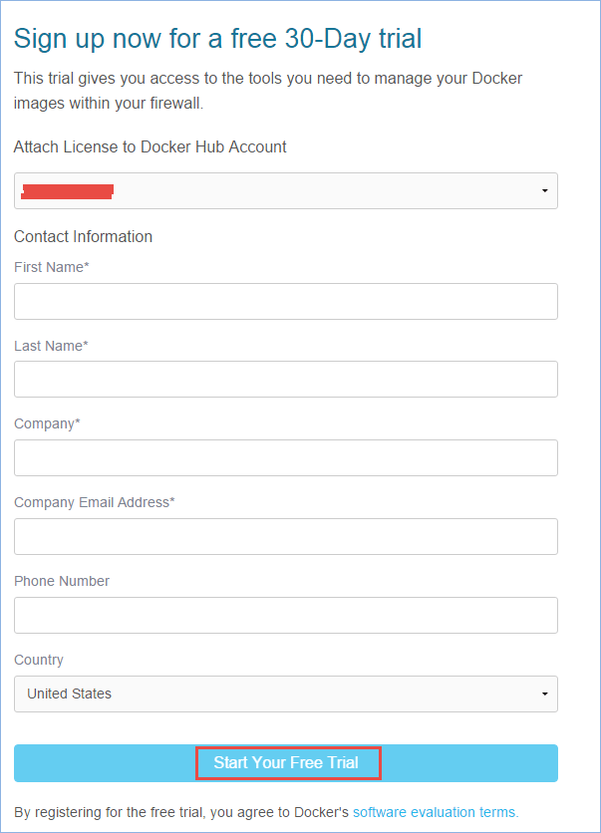
Task: Expand the Country dropdown showing United States
Action: tap(285, 694)
